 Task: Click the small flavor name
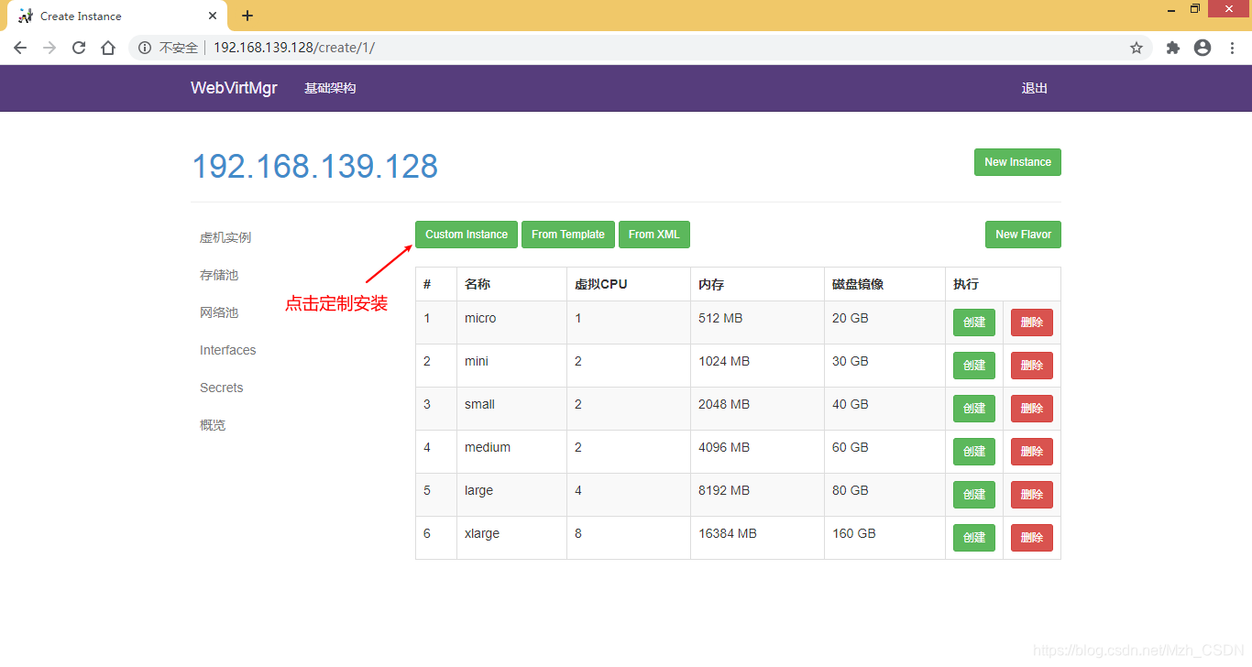(479, 404)
